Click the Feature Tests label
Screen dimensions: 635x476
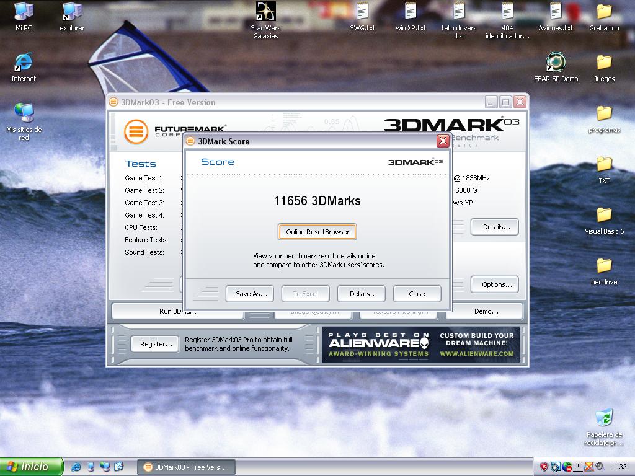click(146, 240)
